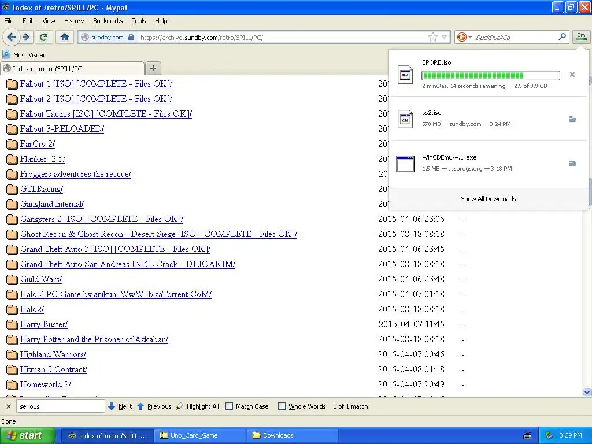Find Next match arrow
The width and height of the screenshot is (592, 444).
point(120,406)
